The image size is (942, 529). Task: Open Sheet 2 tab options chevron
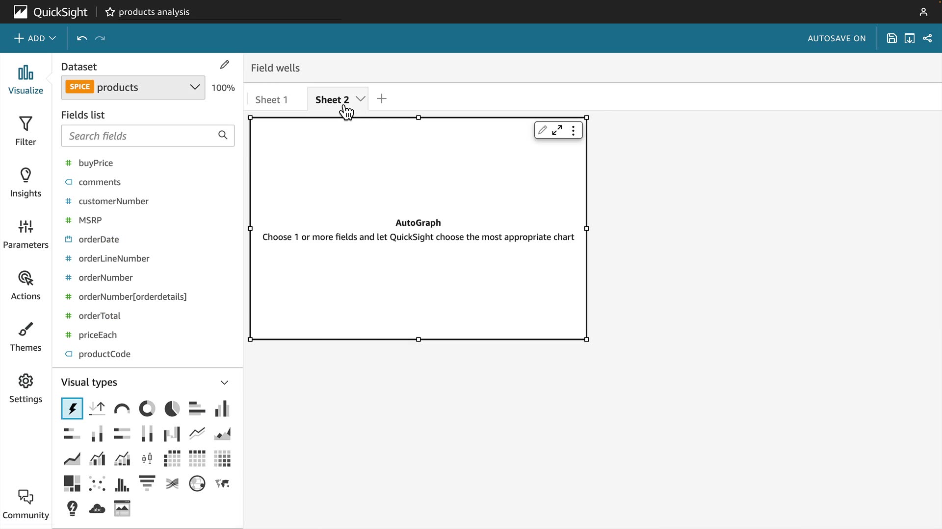point(361,99)
